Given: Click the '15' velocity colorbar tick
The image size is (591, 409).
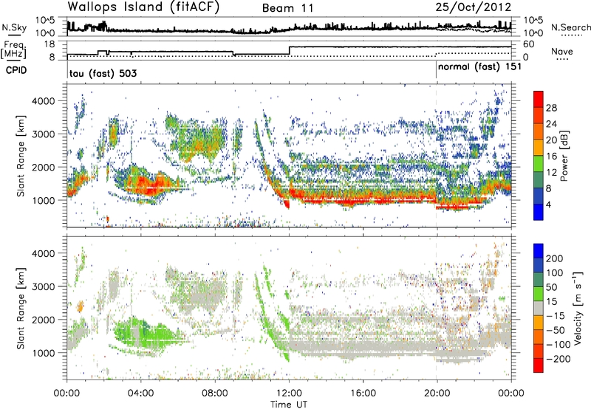Looking at the screenshot, I should pyautogui.click(x=551, y=302).
